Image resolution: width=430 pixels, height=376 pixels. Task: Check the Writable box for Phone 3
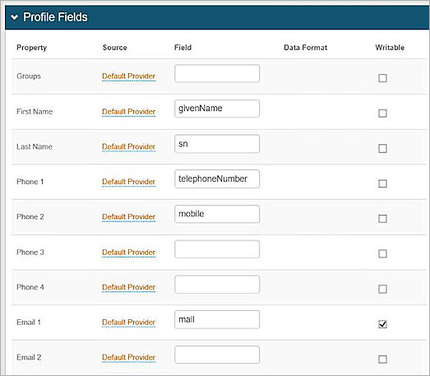[382, 253]
